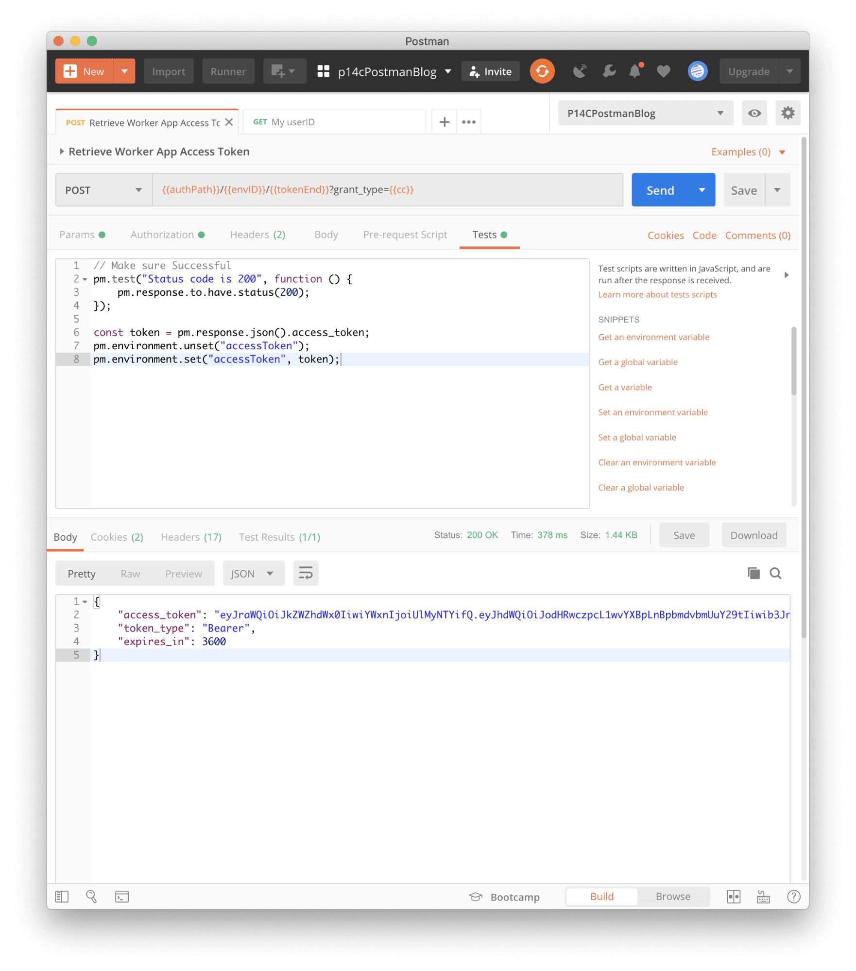Insert Set an environment variable snippet
856x971 pixels.
(x=653, y=412)
